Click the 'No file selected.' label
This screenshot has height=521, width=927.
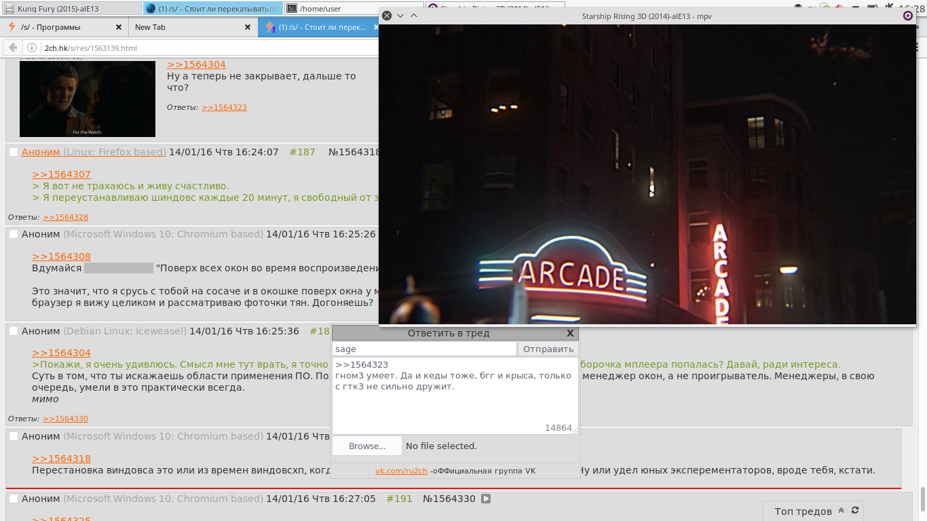coord(441,446)
